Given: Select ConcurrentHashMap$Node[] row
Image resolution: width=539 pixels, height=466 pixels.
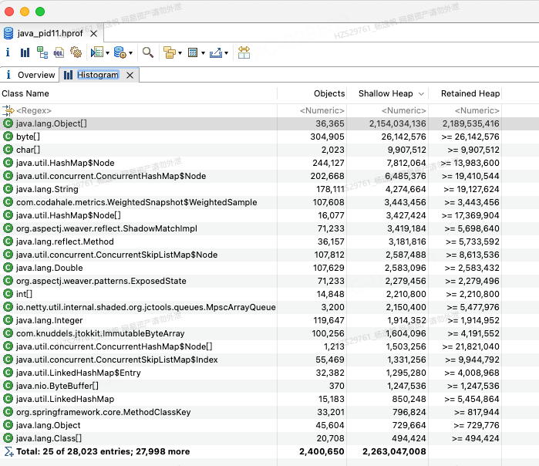Looking at the screenshot, I should click(270, 346).
